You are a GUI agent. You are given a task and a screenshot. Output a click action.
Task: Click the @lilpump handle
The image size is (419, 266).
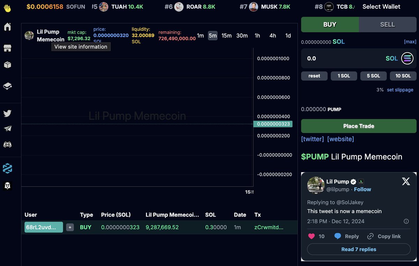pos(338,189)
